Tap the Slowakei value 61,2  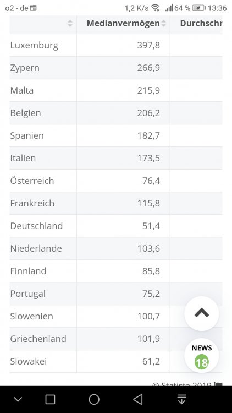pos(151,361)
